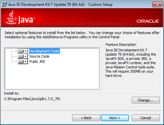This screenshot has height=125, width=164.
Task: Click the installer icon in the title bar
Action: coord(4,5)
